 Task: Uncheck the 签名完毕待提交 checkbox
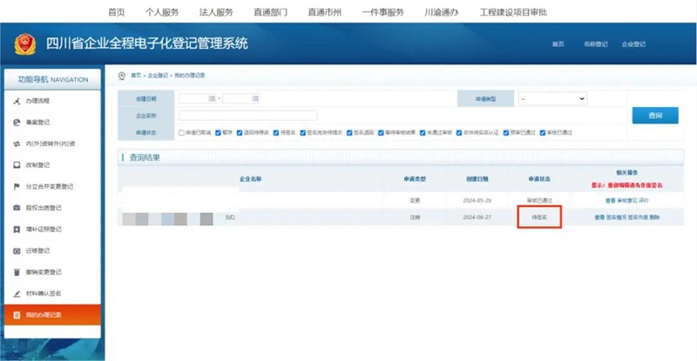pos(302,133)
